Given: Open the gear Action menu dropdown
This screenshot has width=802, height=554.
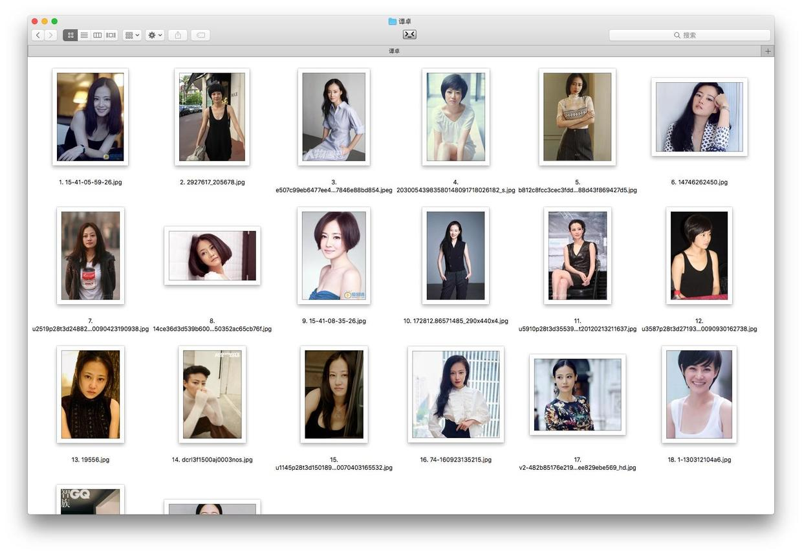Looking at the screenshot, I should click(155, 35).
